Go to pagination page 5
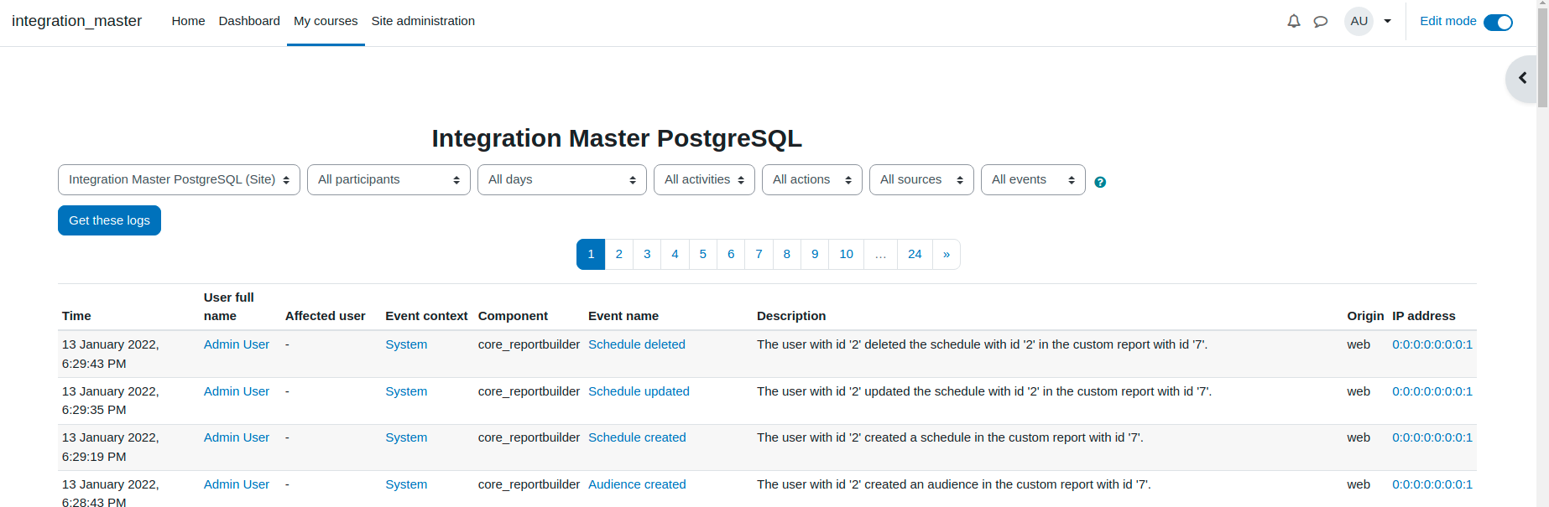 pyautogui.click(x=703, y=254)
